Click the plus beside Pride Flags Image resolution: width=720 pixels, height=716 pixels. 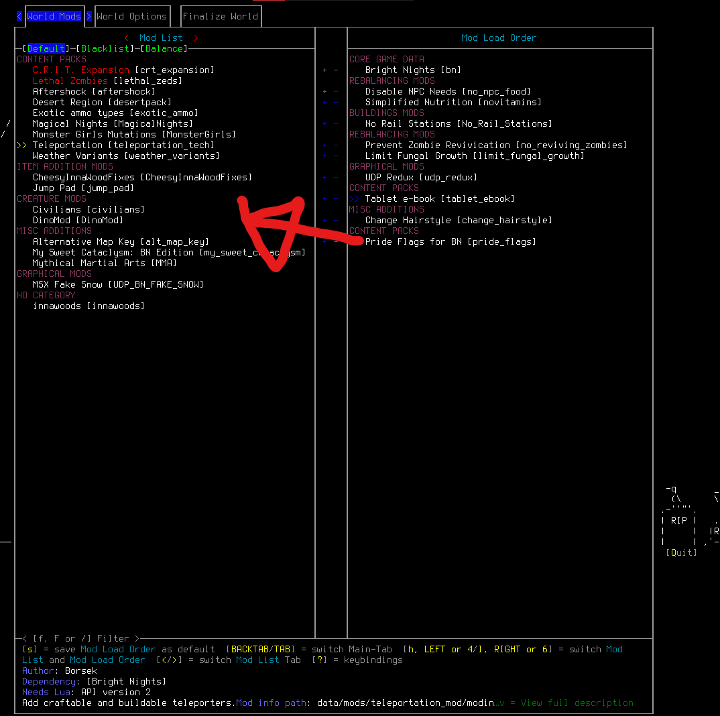324,241
